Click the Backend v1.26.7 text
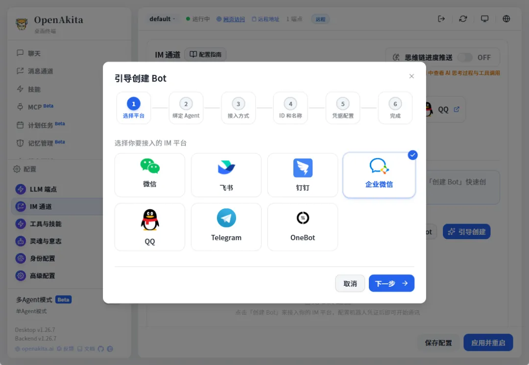The height and width of the screenshot is (365, 529). pos(36,339)
